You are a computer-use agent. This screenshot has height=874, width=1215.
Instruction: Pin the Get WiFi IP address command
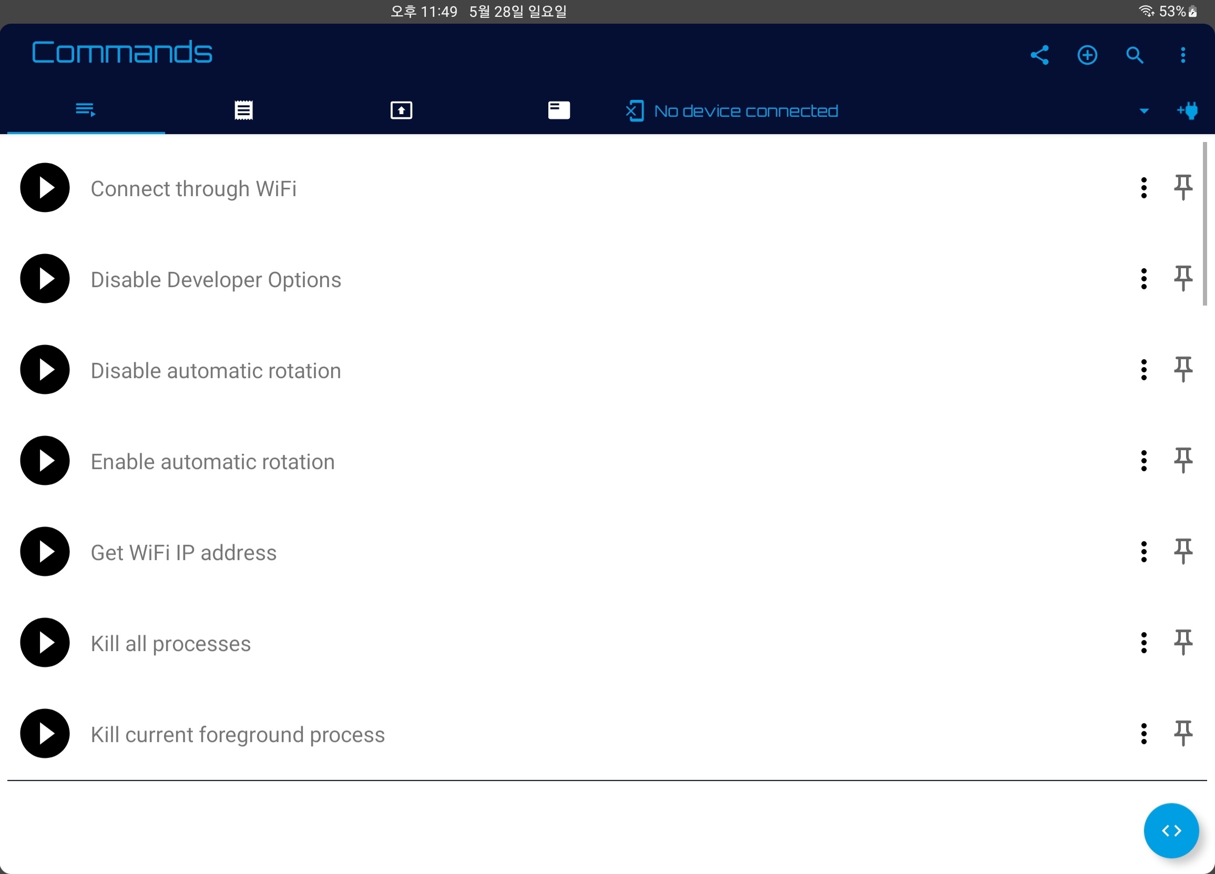pos(1183,552)
